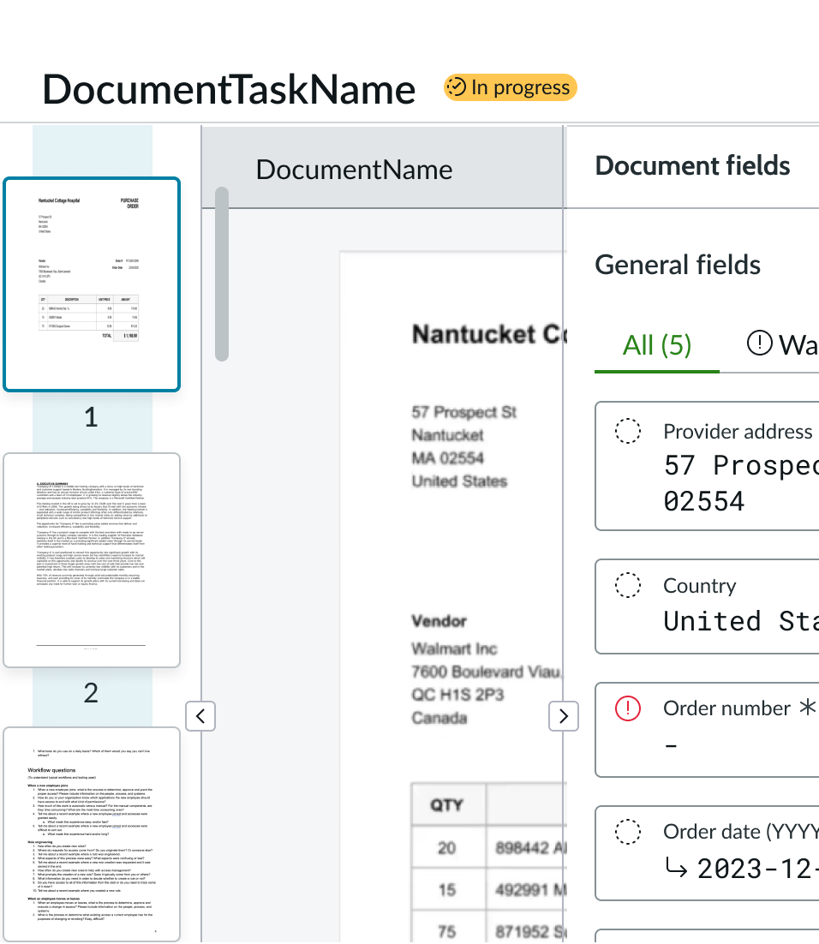This screenshot has height=944, width=819.
Task: Switch to the All (5) tab
Action: (x=657, y=345)
